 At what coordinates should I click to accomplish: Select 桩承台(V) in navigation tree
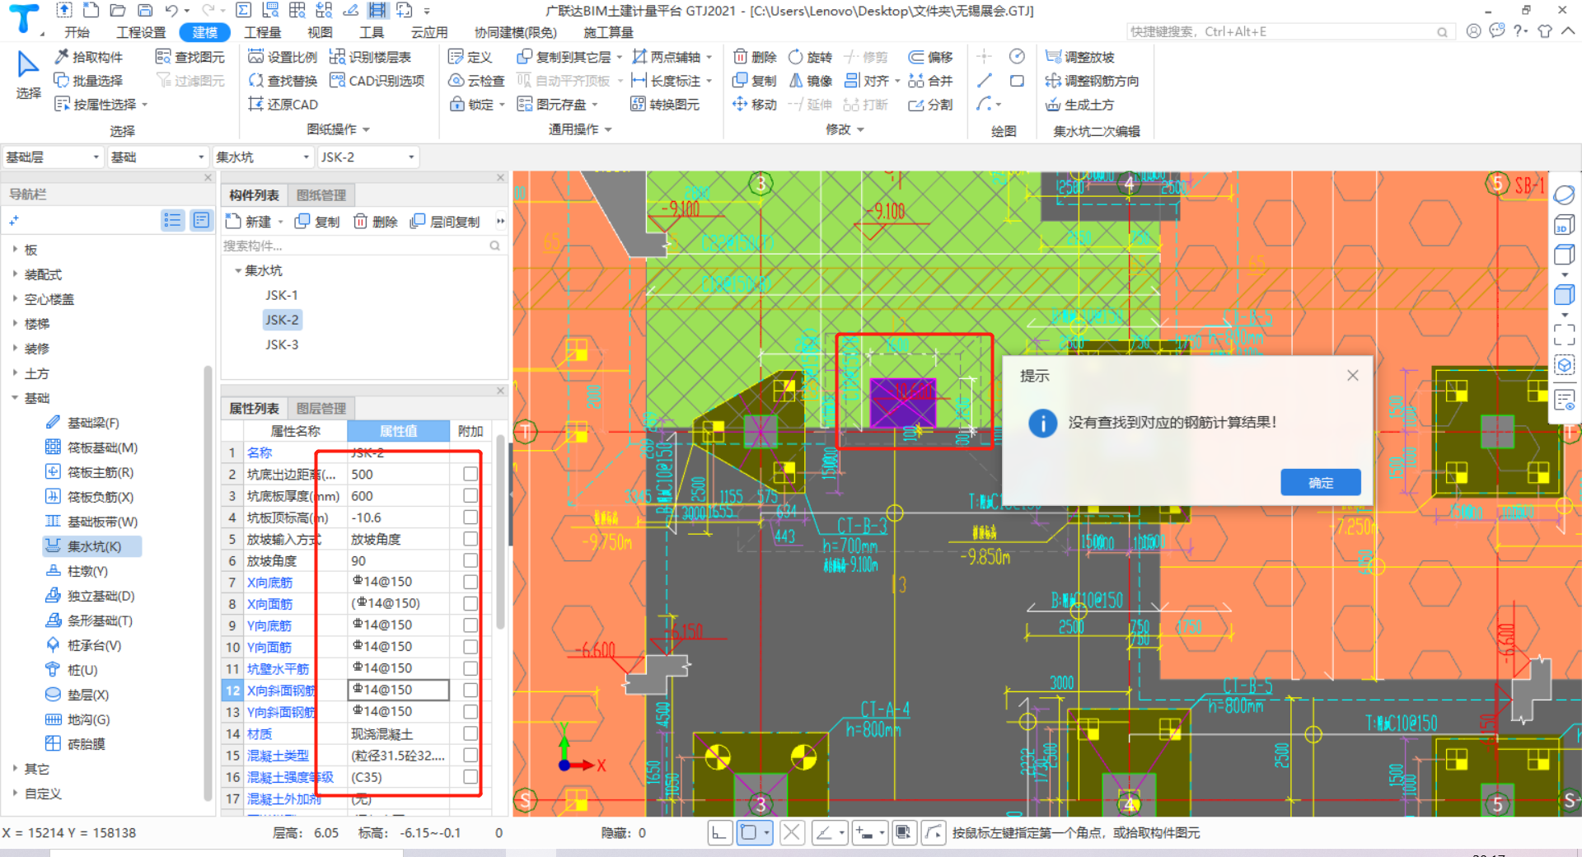(84, 645)
